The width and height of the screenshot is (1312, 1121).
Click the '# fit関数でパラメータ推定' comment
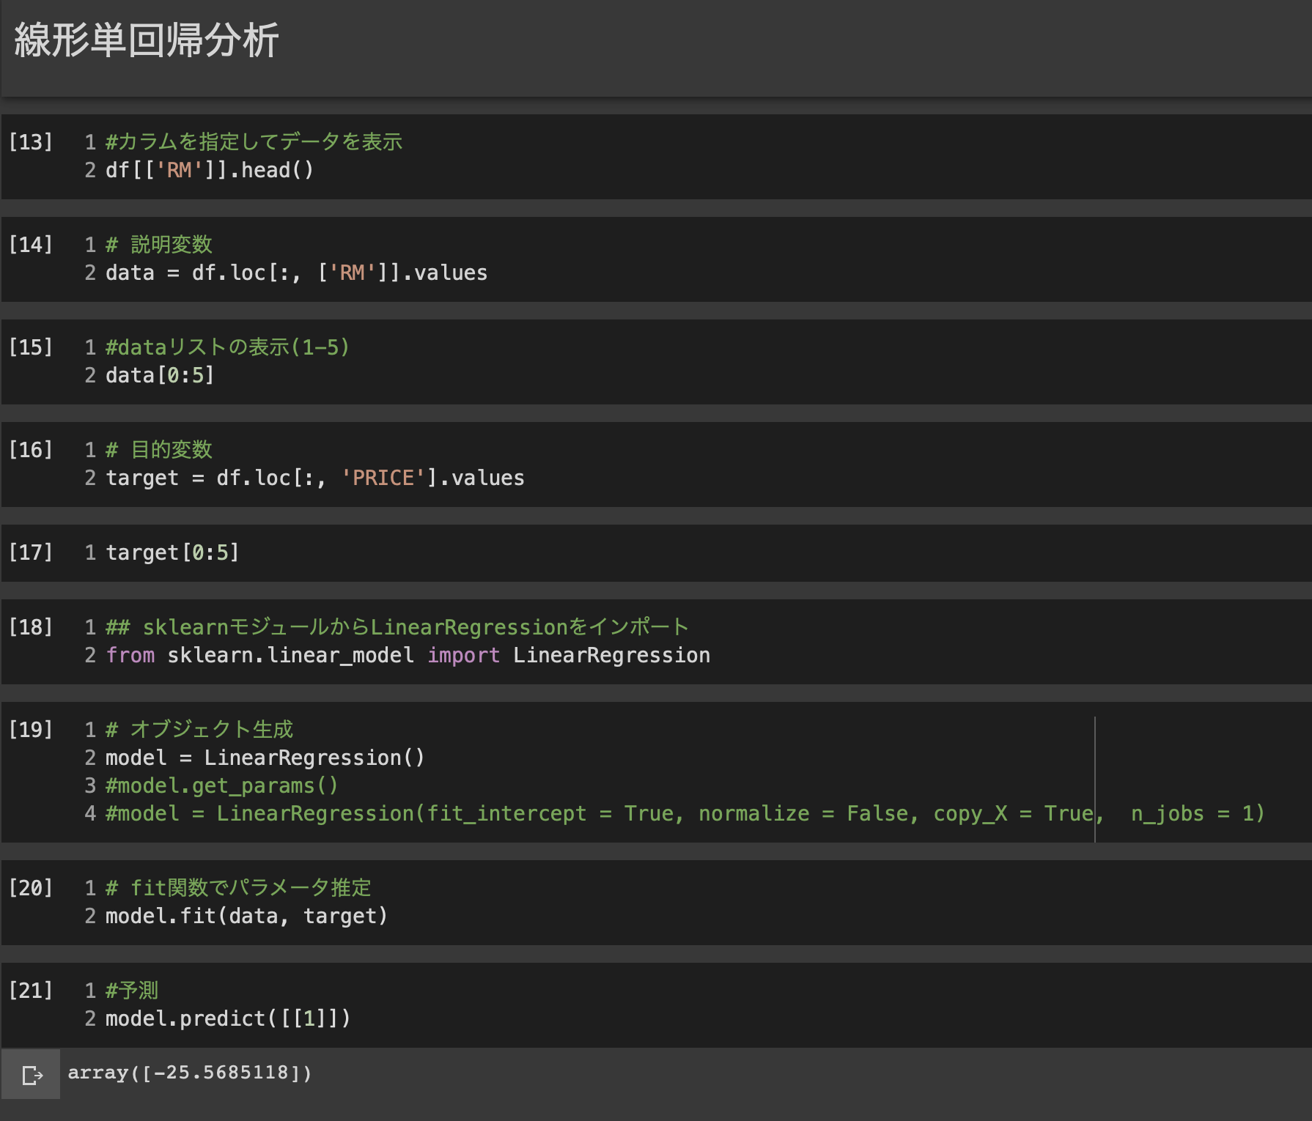[239, 887]
